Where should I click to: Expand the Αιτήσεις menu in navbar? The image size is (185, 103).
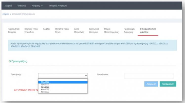(37, 6)
